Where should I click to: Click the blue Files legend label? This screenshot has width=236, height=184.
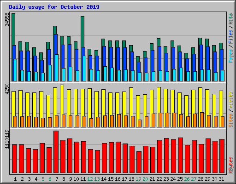pyautogui.click(x=231, y=37)
